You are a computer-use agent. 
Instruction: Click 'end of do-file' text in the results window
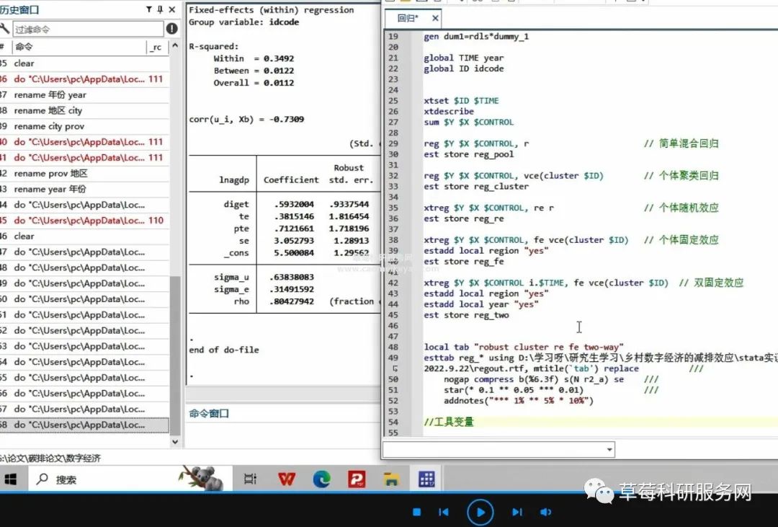pos(224,350)
